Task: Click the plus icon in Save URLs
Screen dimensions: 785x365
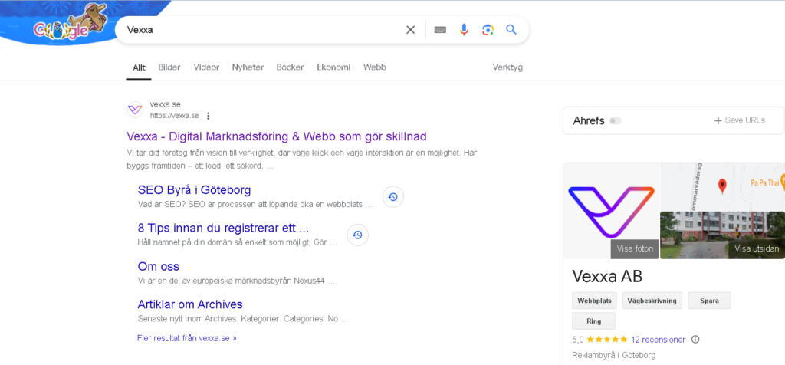Action: point(718,120)
